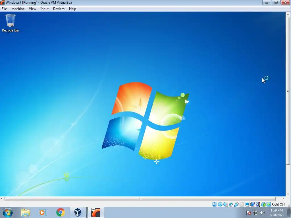
Task: Click the green arrow keyboard capture icon
Action: click(269, 204)
